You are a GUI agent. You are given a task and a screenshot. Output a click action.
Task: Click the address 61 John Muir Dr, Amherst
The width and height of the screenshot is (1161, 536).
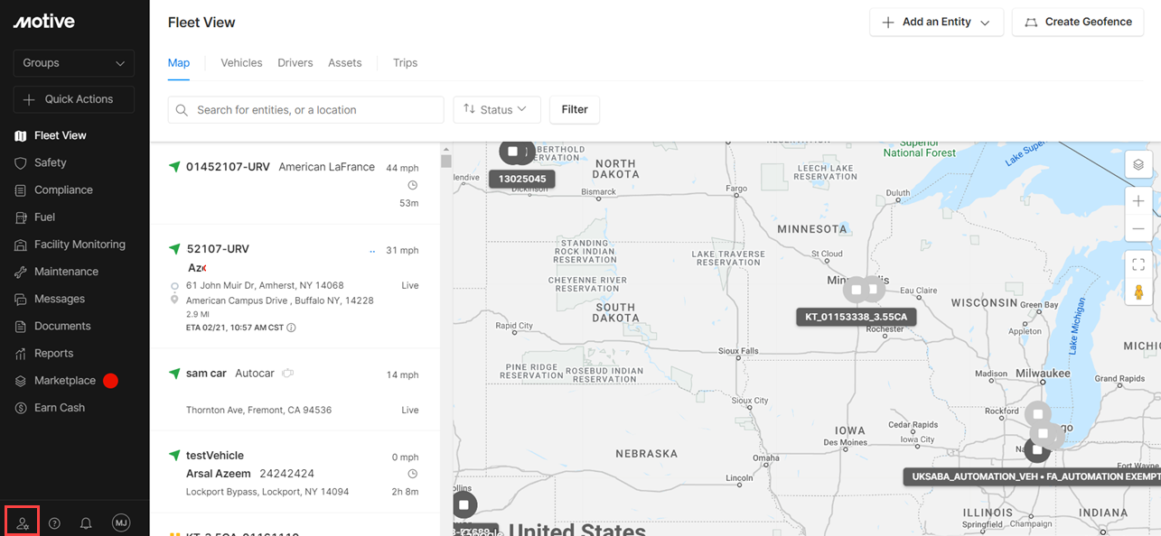(x=265, y=285)
